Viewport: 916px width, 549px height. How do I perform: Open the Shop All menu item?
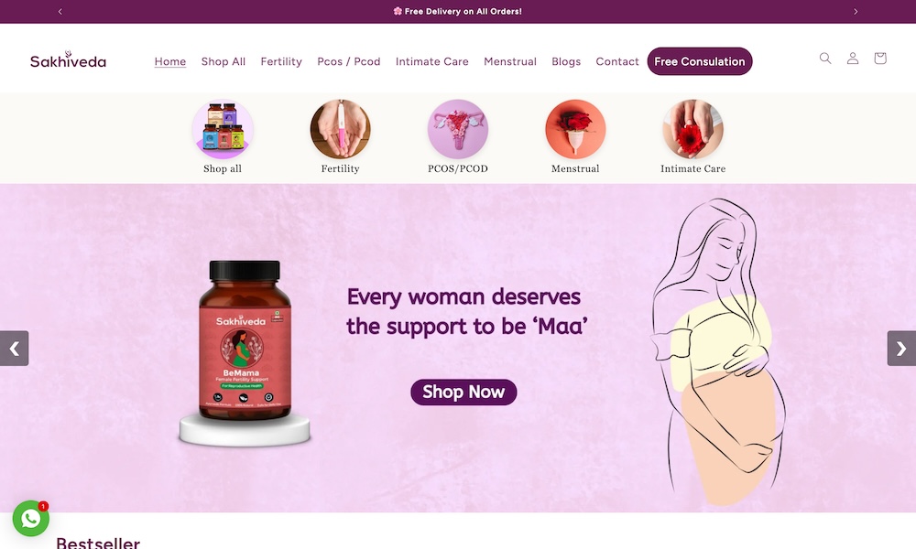click(224, 61)
